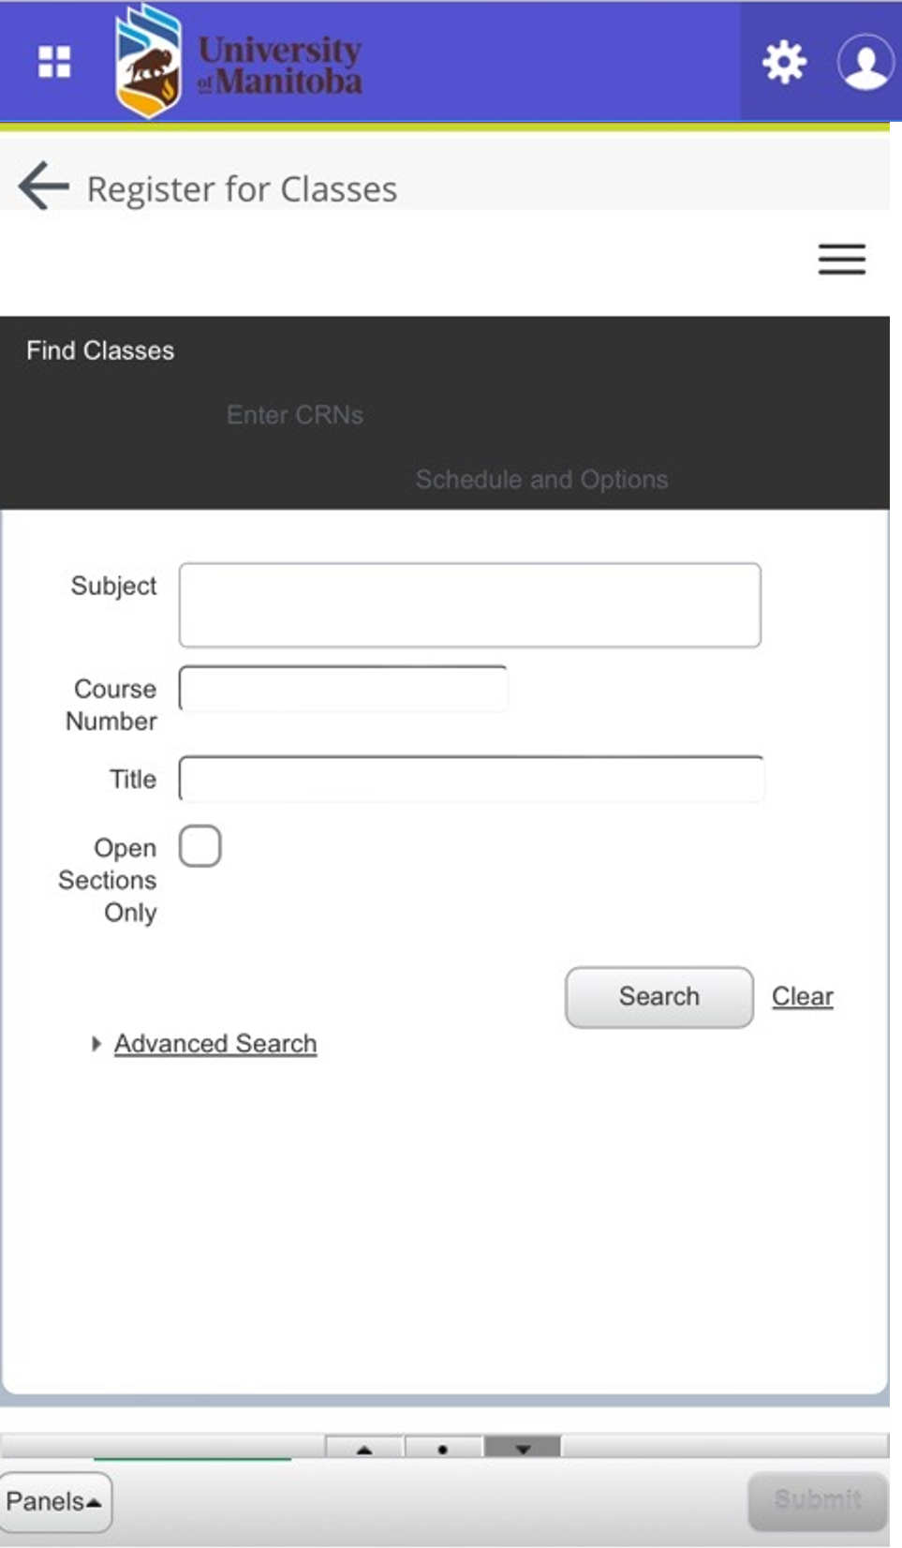Open the user profile icon
Screen dimensions: 902x1548
click(x=864, y=63)
